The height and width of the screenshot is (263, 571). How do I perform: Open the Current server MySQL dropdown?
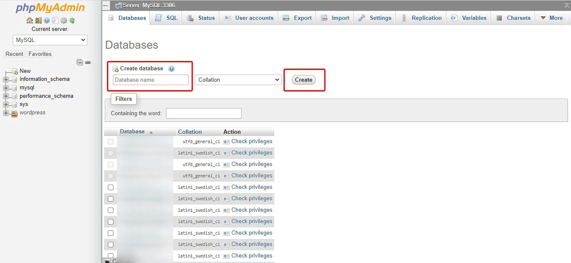pos(50,40)
